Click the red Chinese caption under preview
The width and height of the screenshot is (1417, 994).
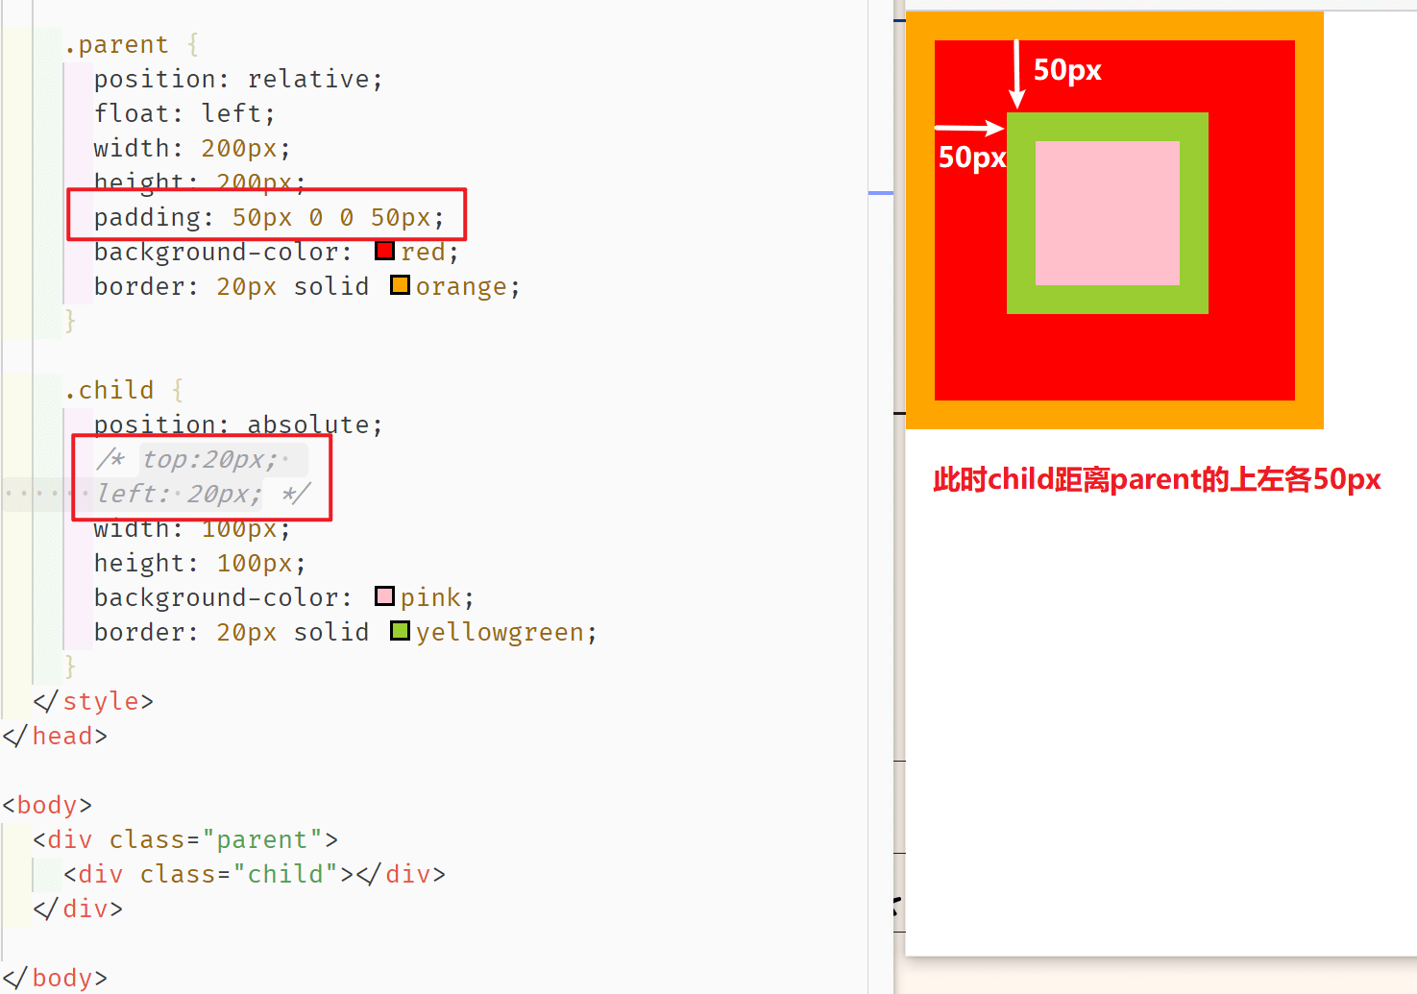(x=1157, y=479)
